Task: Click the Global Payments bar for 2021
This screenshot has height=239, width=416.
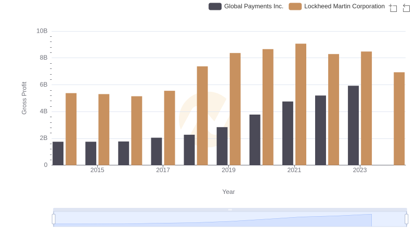Action: tap(288, 133)
